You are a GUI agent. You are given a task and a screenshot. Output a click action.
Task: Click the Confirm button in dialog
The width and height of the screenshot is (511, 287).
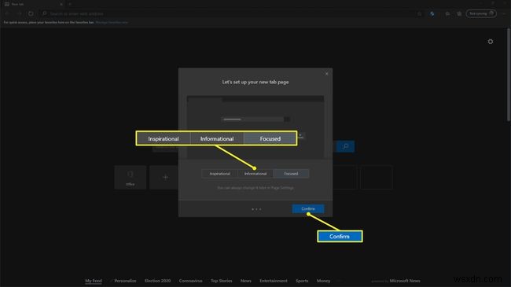(x=308, y=208)
